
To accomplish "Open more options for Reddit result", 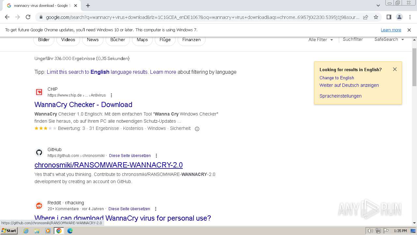I will (x=156, y=209).
